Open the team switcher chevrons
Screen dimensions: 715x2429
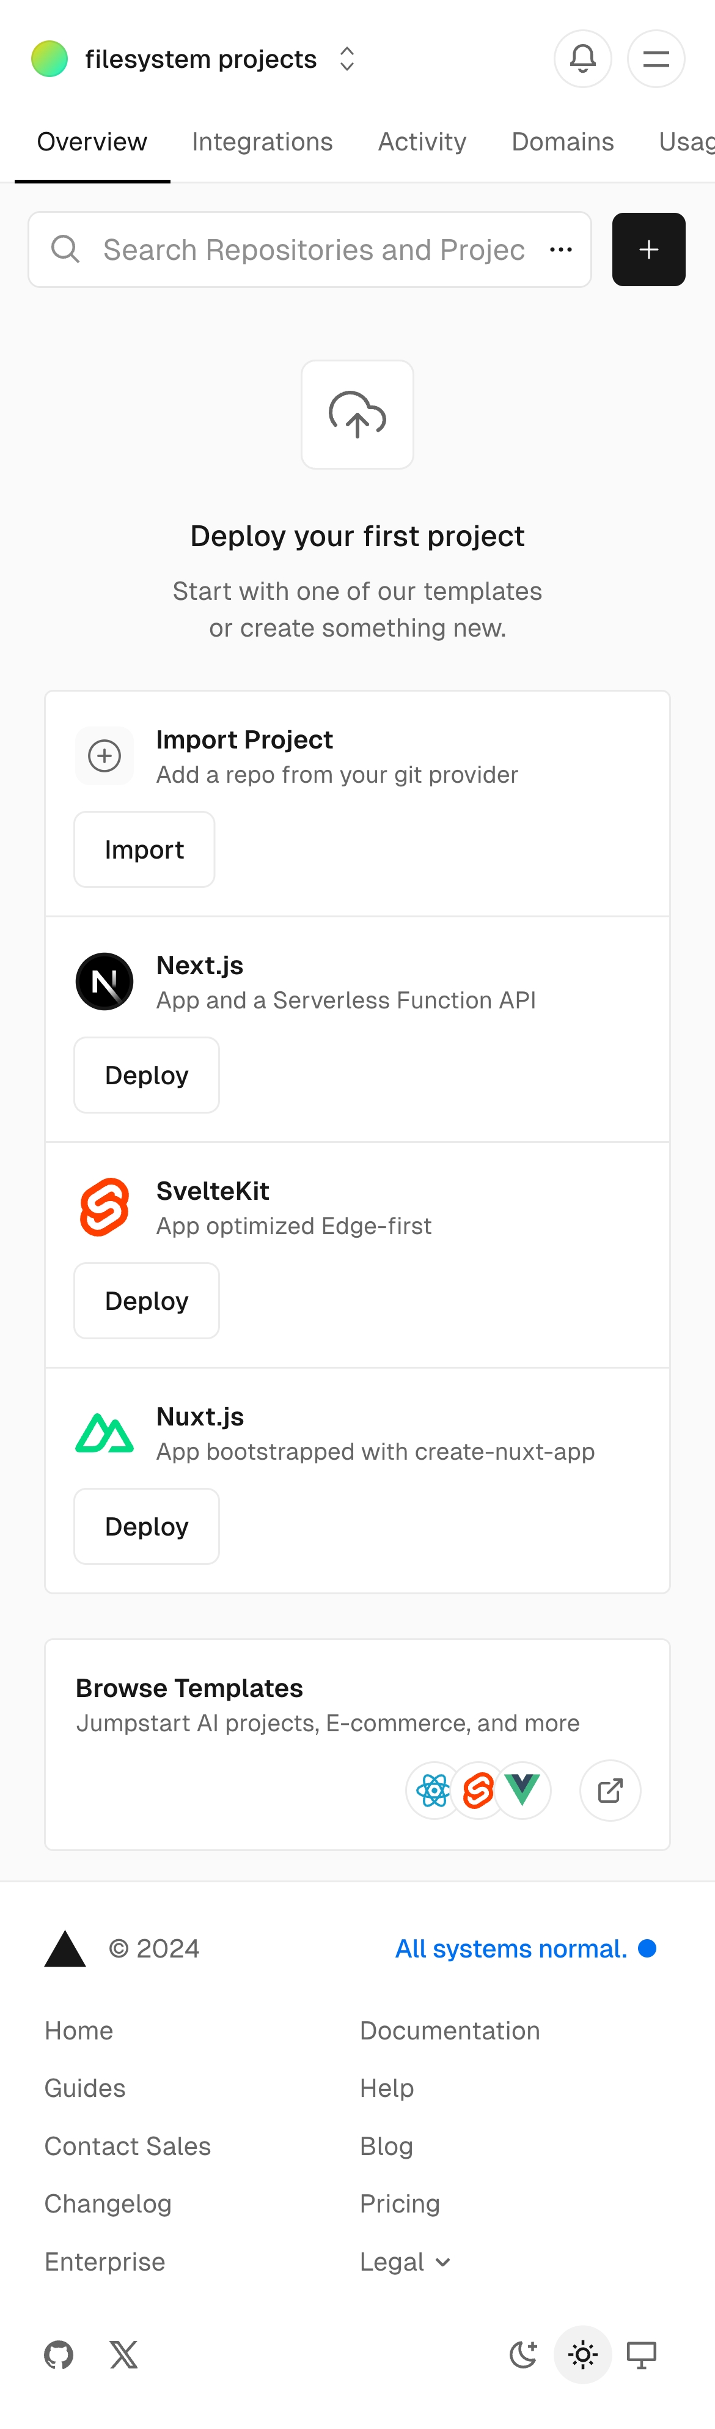click(x=346, y=59)
